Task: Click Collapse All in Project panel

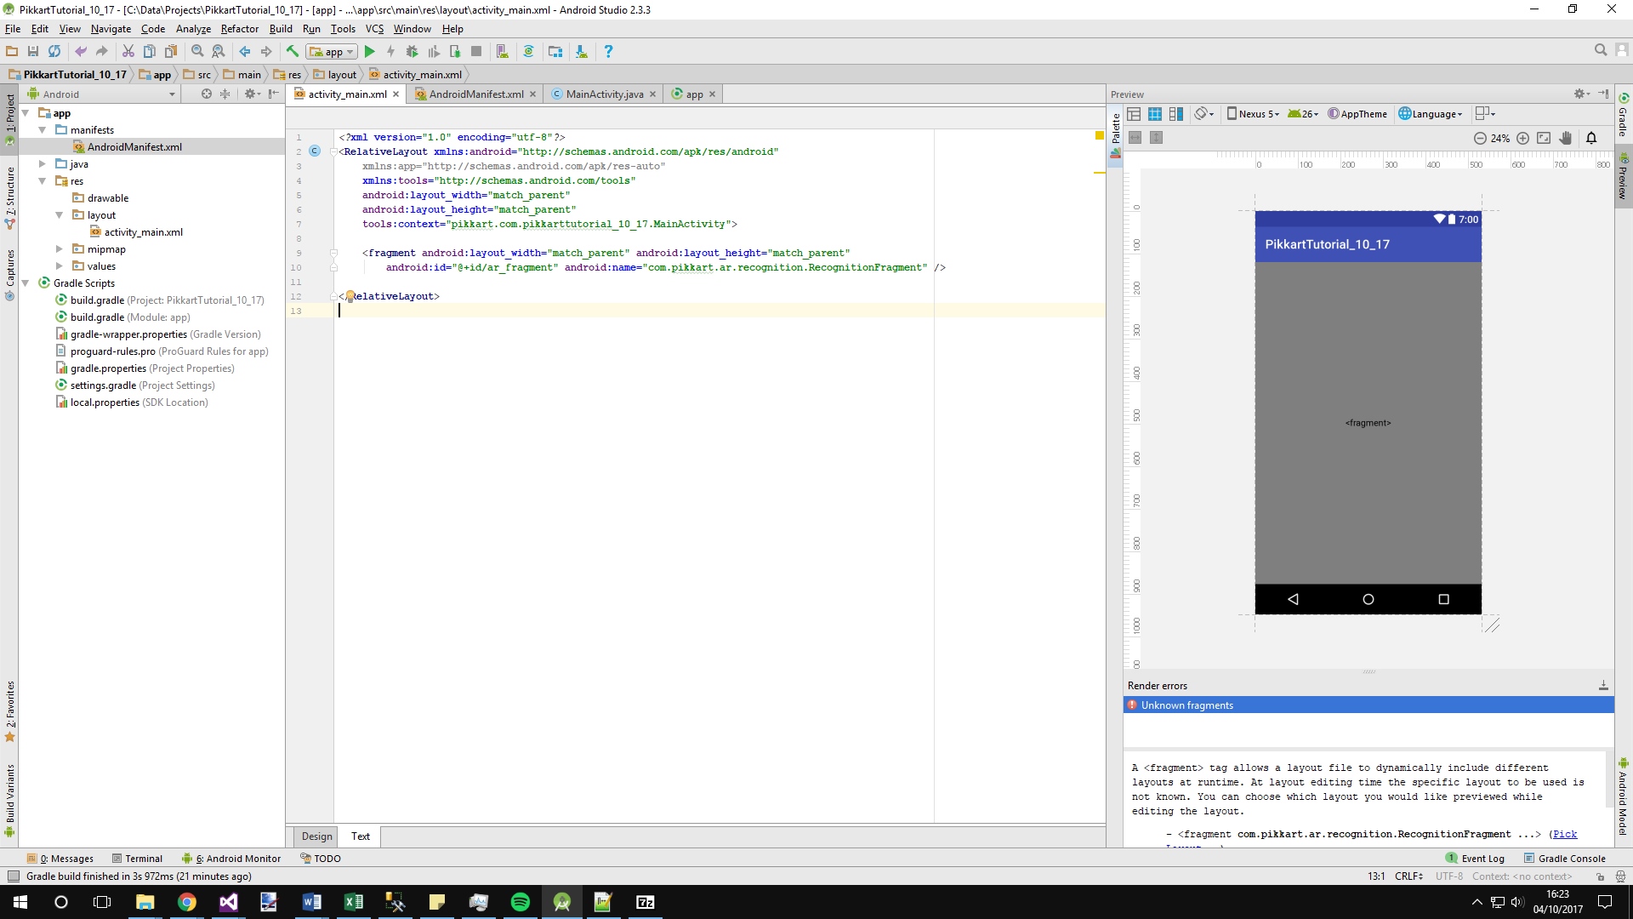Action: click(225, 94)
